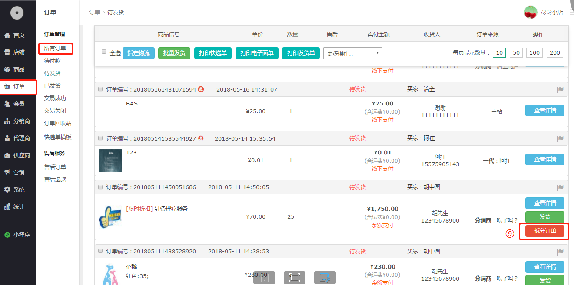The width and height of the screenshot is (574, 285).
Task: Click the 订单 breadcrumb link
Action: pyautogui.click(x=94, y=12)
